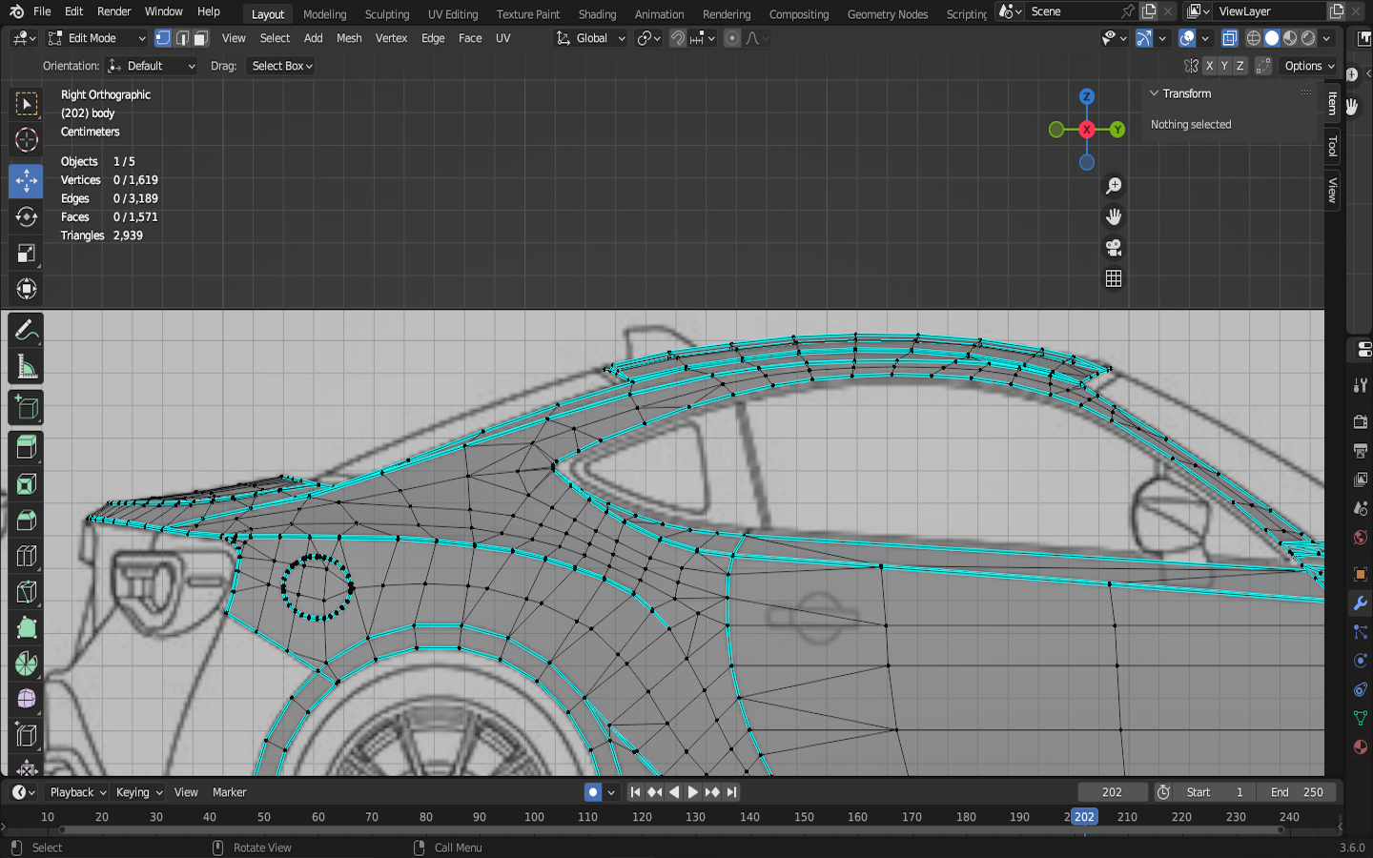Click the Marker menu in the timeline

[229, 792]
